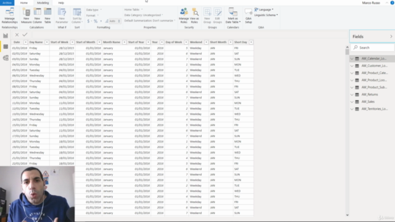Open the Modeling ribbon tab
The image size is (395, 222).
pos(43,2)
